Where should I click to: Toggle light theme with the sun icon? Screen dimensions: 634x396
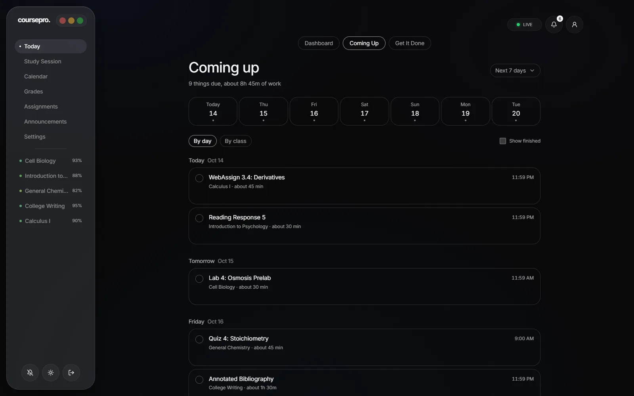(51, 373)
